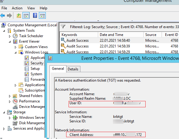This screenshot has height=139, width=179.
Task: Click the key icon of the 14:58:39 event
Action: (x=63, y=46)
